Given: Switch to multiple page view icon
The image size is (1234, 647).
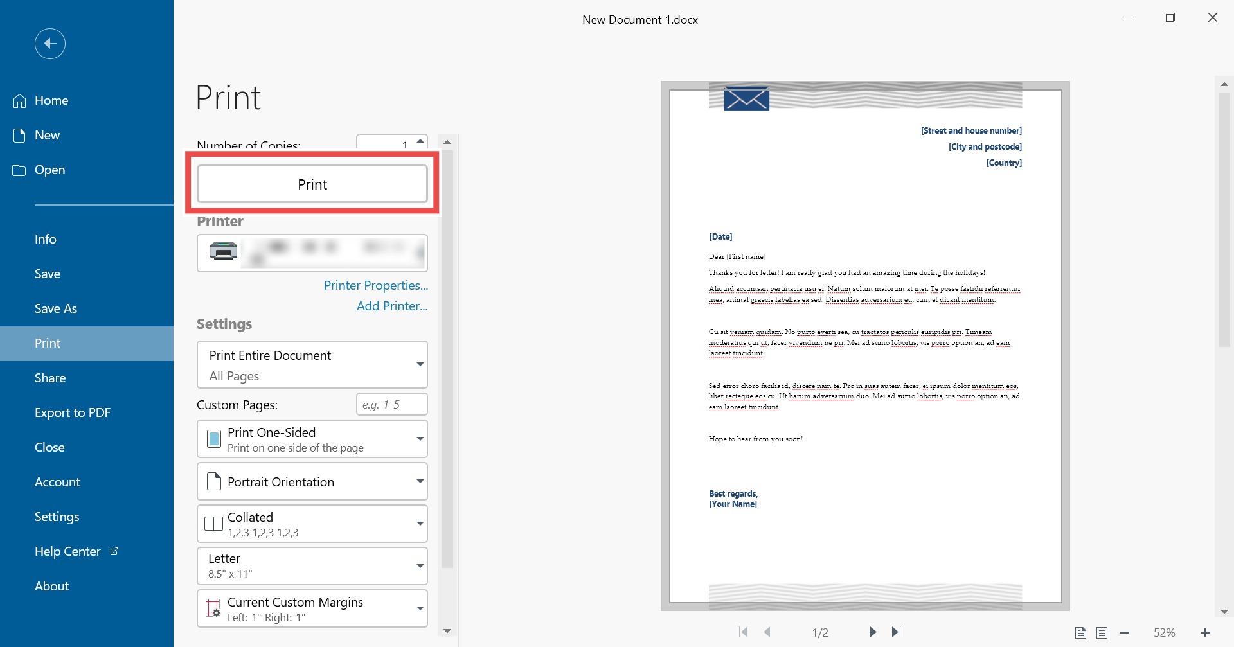Looking at the screenshot, I should point(1102,633).
